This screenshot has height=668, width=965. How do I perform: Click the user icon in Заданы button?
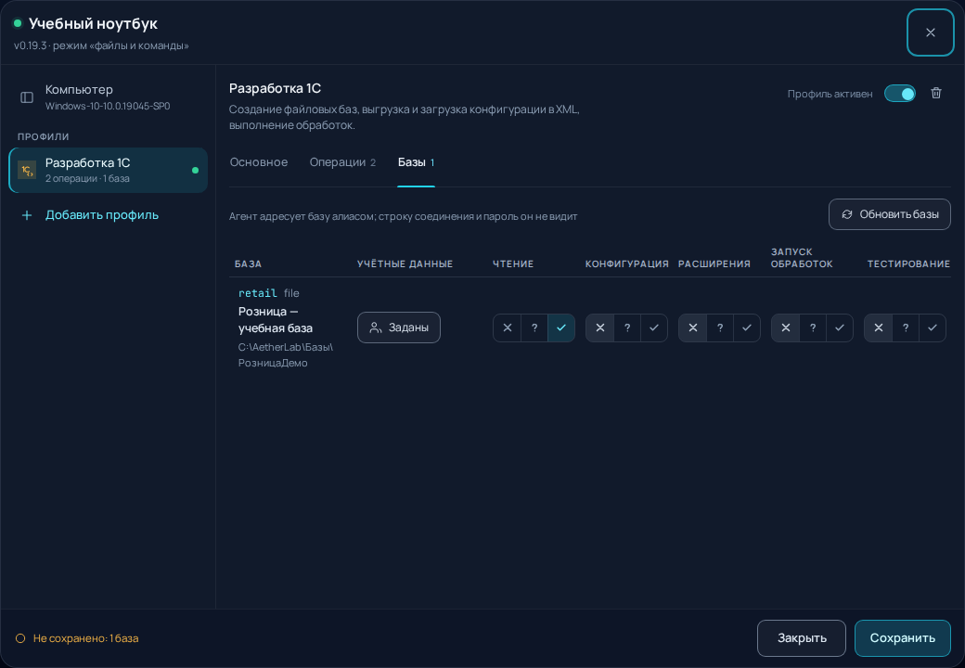pyautogui.click(x=376, y=328)
